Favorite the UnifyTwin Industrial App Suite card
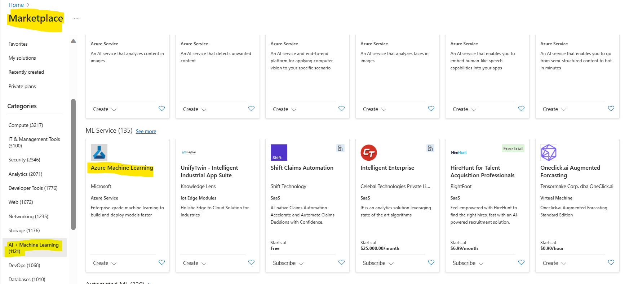The height and width of the screenshot is (284, 638). coord(251,262)
